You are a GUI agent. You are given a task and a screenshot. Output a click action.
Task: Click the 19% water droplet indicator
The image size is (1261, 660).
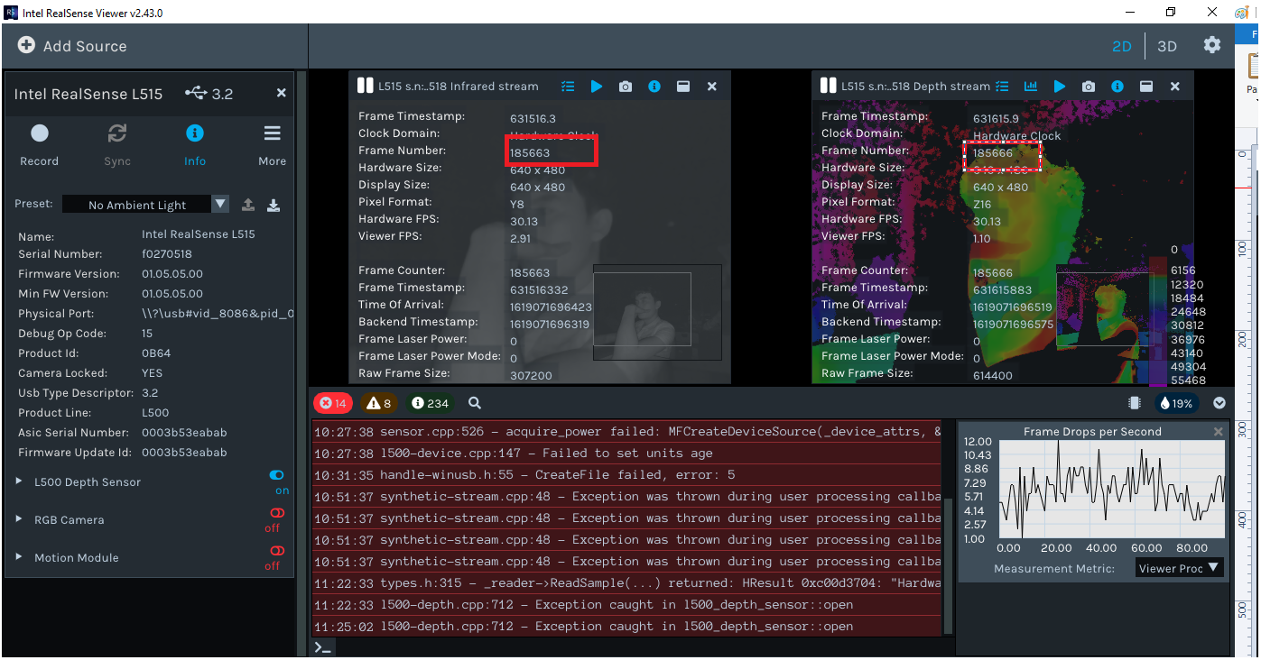point(1176,403)
